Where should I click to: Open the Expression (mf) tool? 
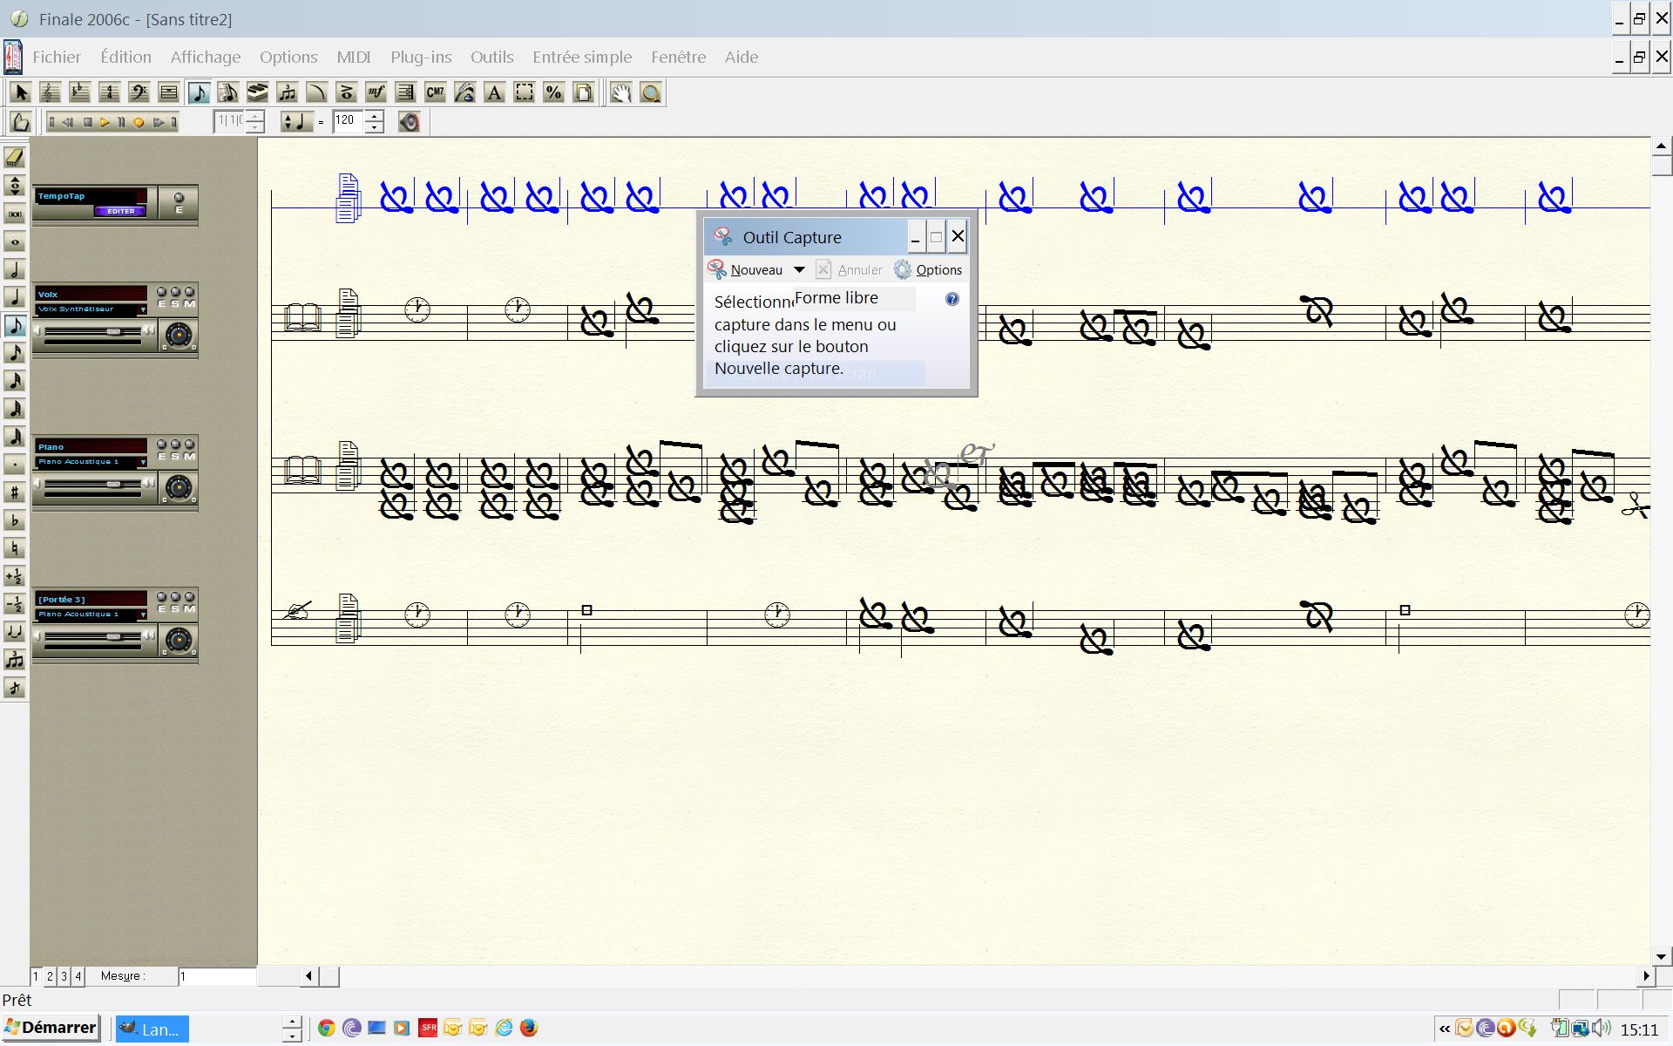[376, 92]
